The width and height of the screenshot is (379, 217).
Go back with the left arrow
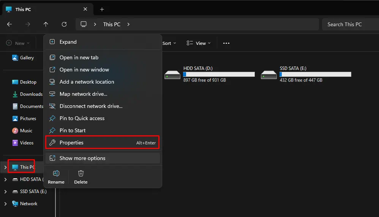(x=9, y=24)
